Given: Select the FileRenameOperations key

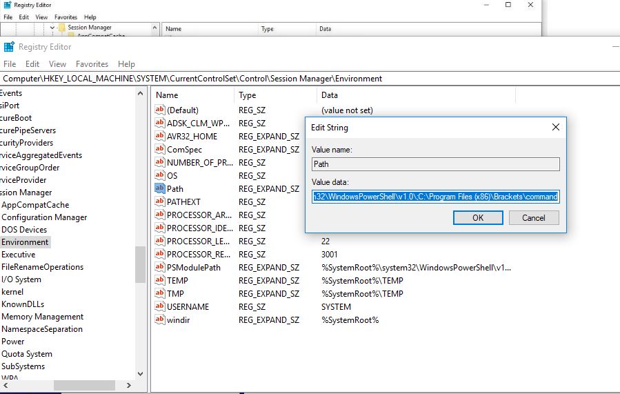Looking at the screenshot, I should point(42,267).
